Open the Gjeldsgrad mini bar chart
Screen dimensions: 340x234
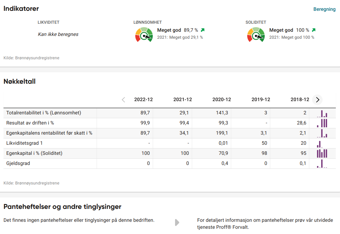click(322, 164)
